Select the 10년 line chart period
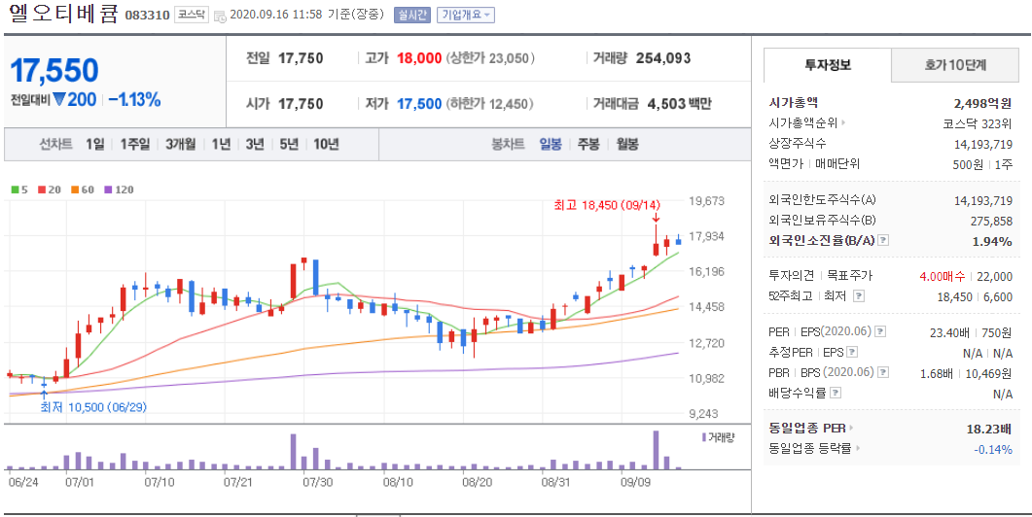Viewport: 1032px width, 517px height. (326, 145)
